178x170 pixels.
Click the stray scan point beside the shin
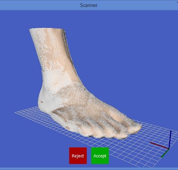tap(78, 66)
